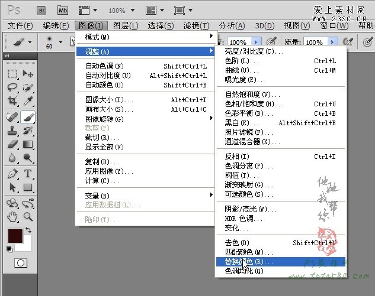Choose the Clone Stamp tool

(12, 130)
